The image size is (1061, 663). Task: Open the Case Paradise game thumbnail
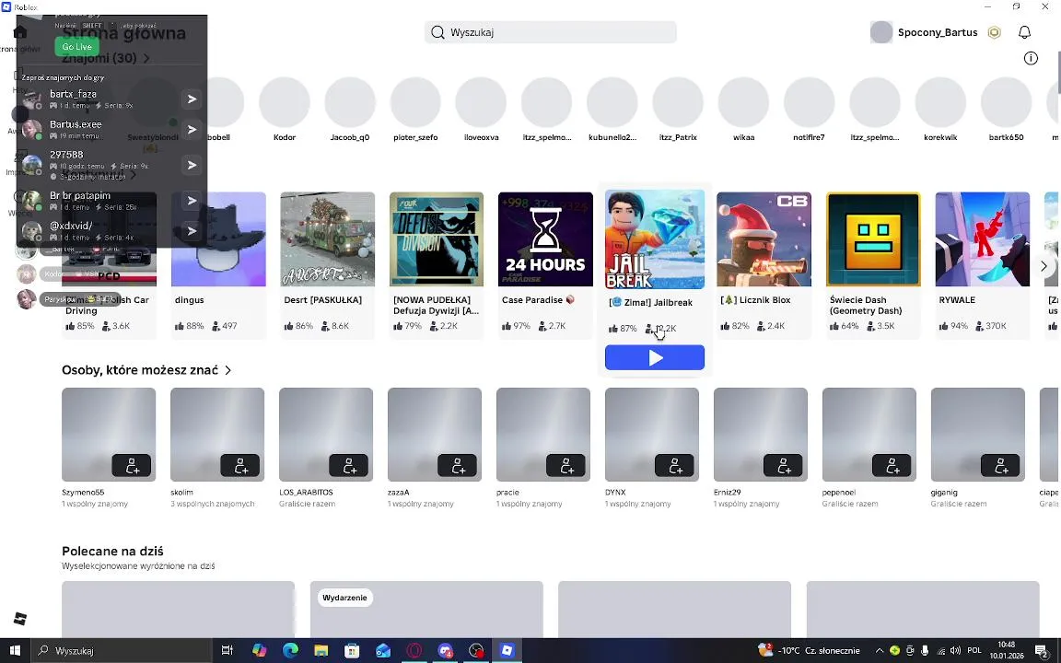[x=545, y=238]
